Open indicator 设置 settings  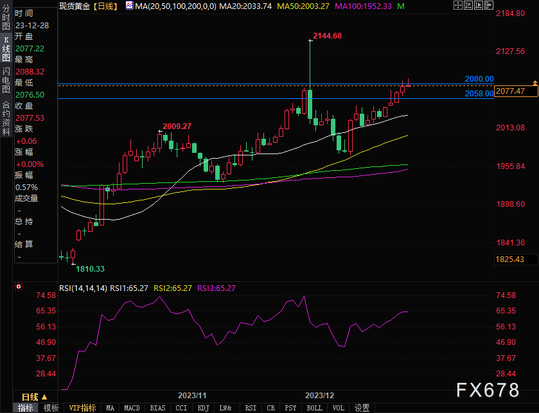(362, 408)
